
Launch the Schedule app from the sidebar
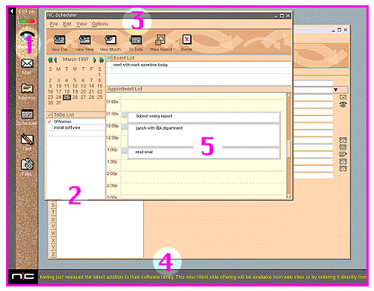(27, 115)
